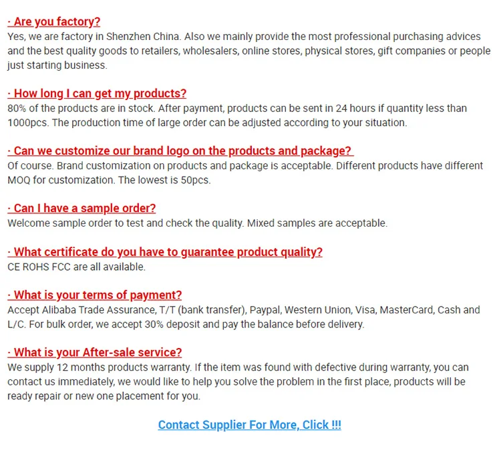Click "Contact Supplier For More, Click !!!" link

250,425
